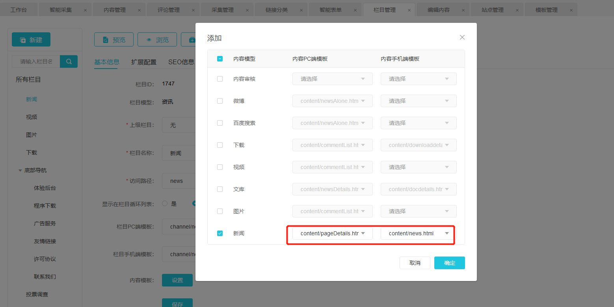Click the 预览 button
Image resolution: width=614 pixels, height=307 pixels.
click(114, 39)
